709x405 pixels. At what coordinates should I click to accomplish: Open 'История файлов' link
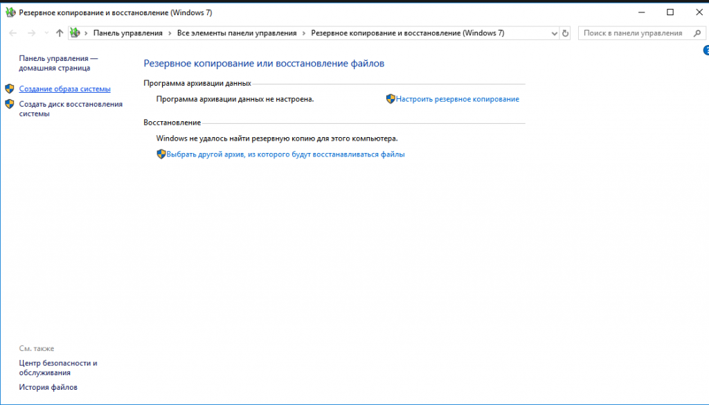click(x=48, y=387)
